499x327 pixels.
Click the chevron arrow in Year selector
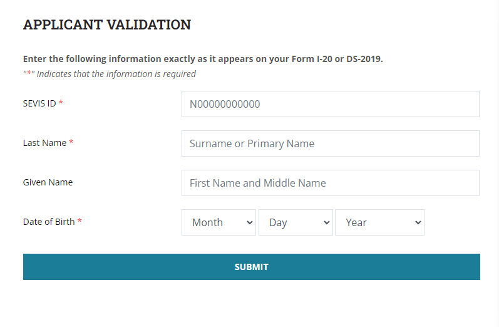point(418,222)
